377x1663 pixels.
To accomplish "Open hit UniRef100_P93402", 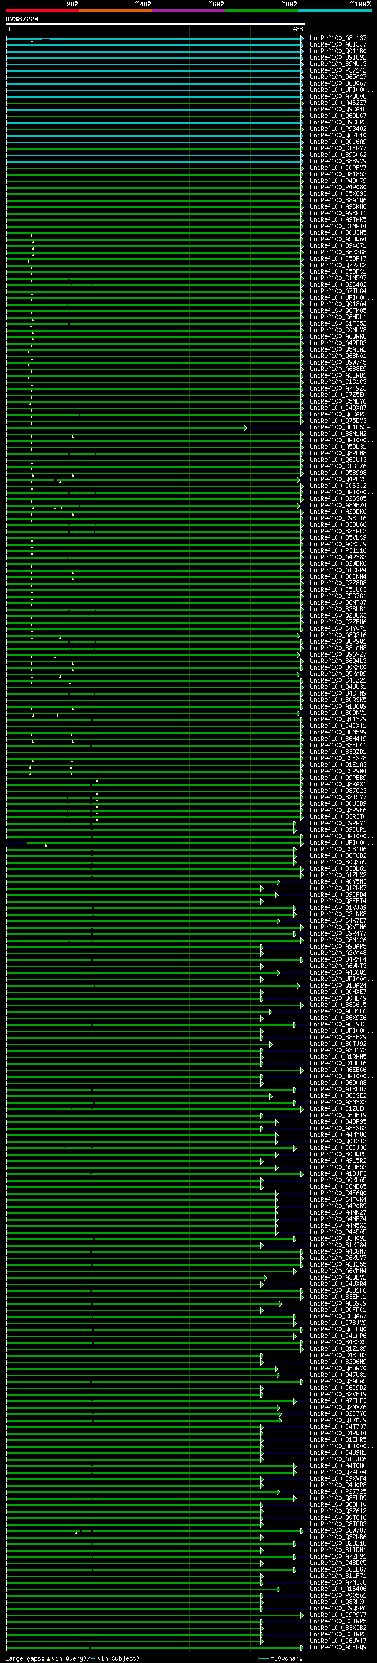I will (338, 129).
